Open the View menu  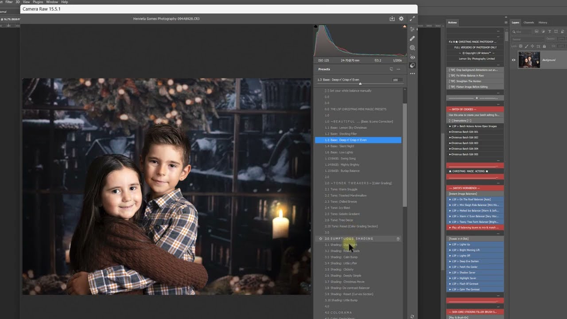click(25, 2)
